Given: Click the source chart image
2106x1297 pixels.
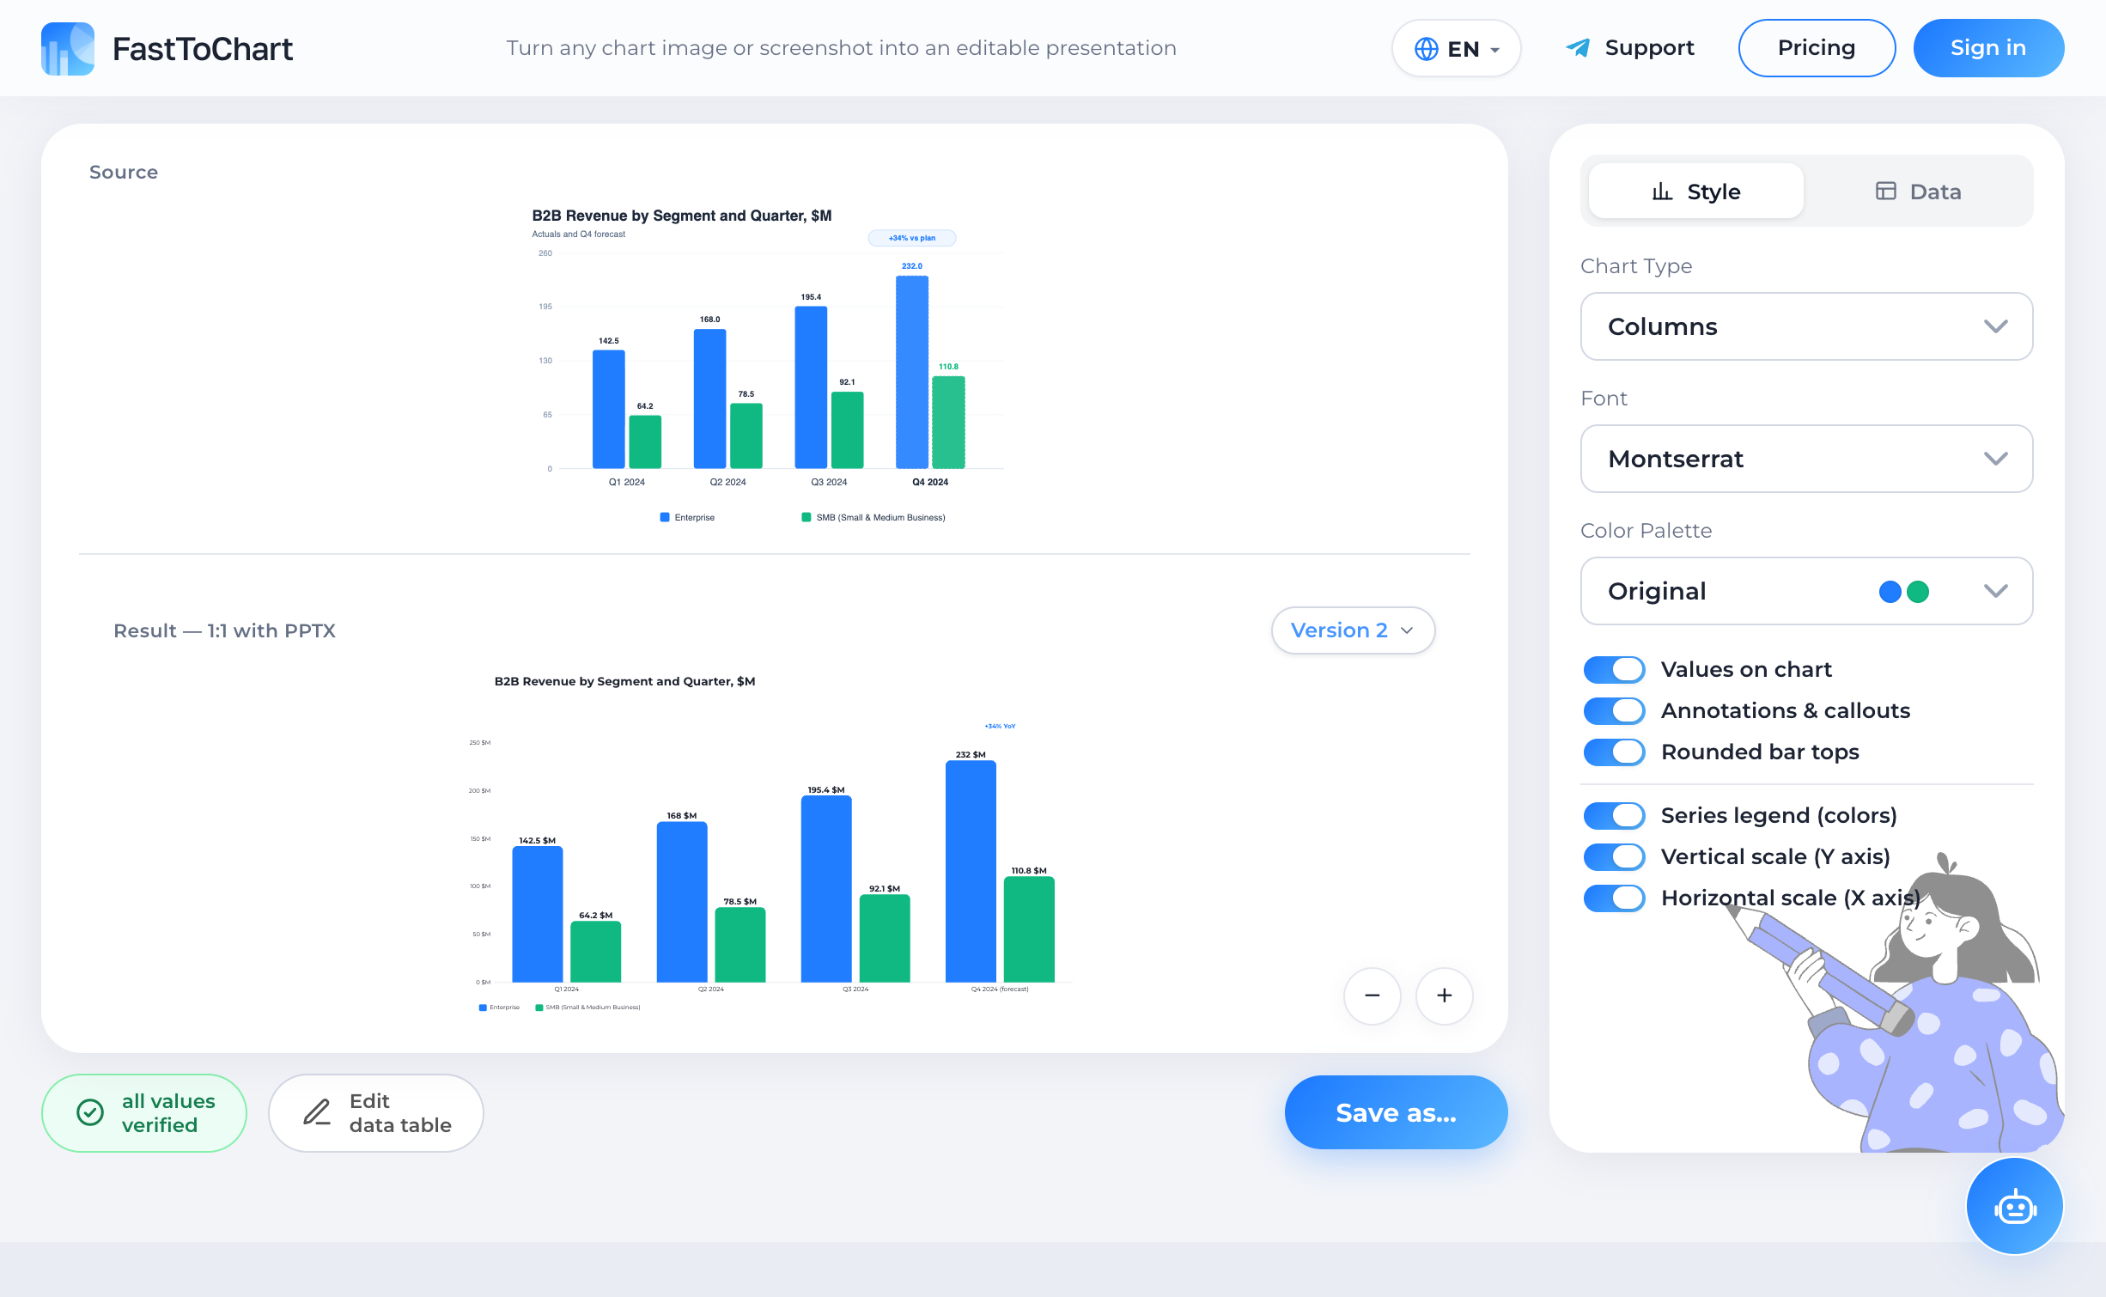Looking at the screenshot, I should (767, 364).
